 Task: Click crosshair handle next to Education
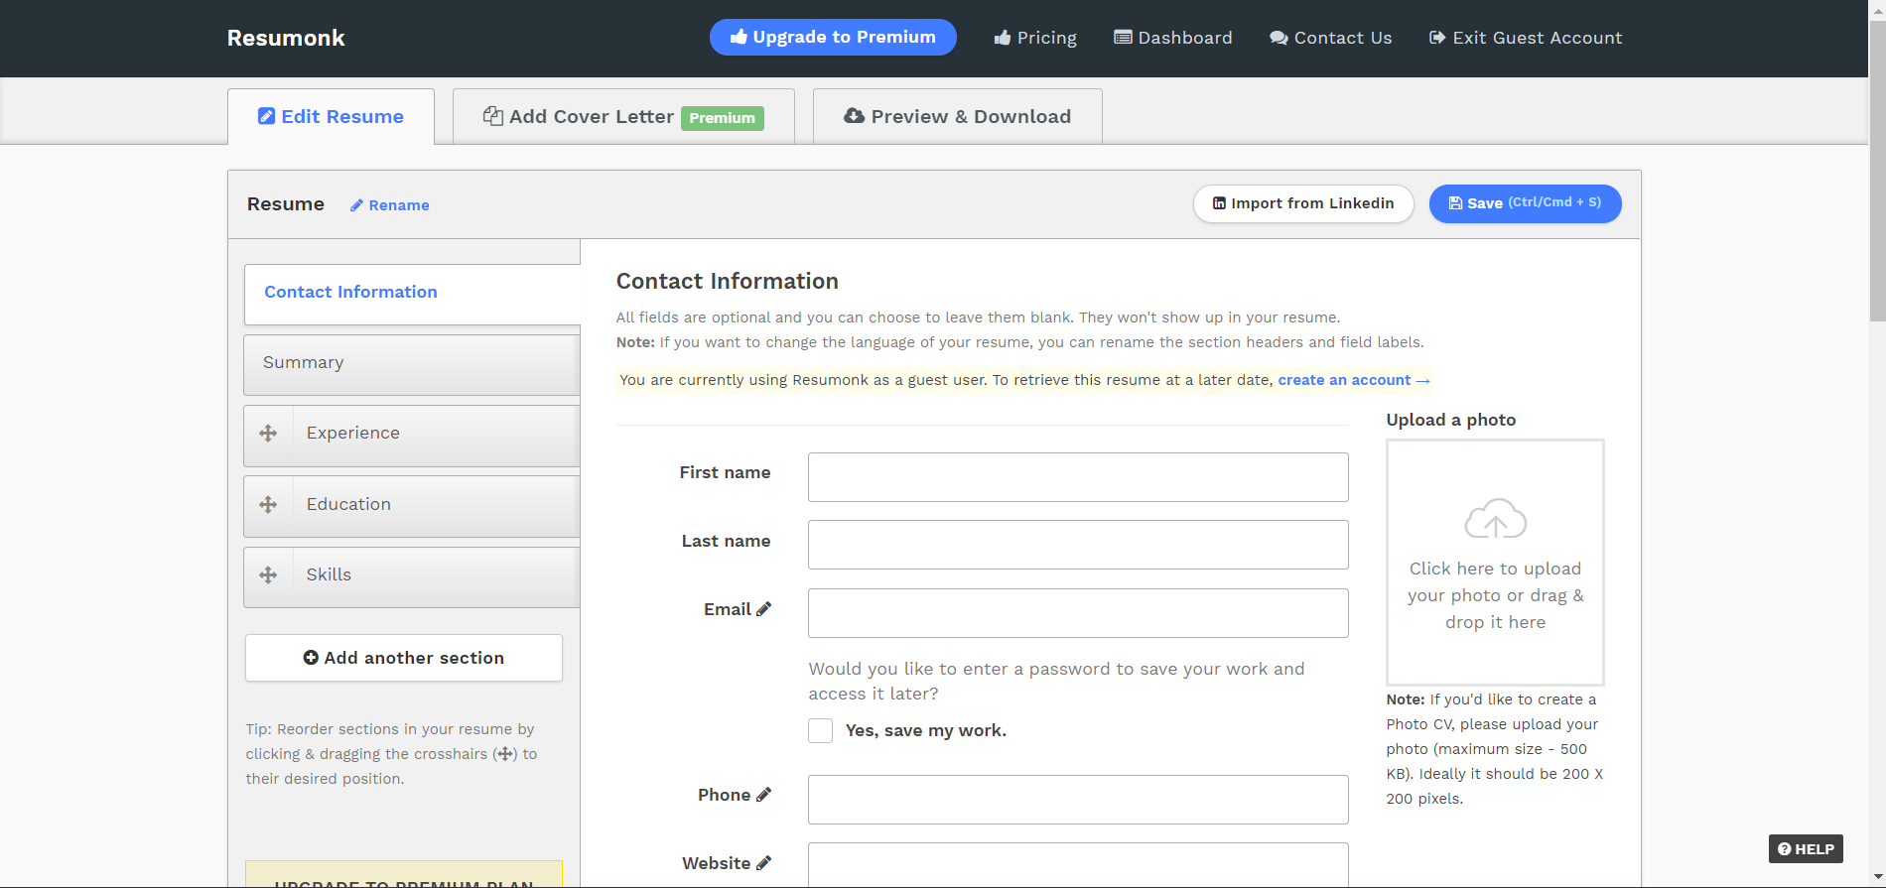(x=268, y=505)
